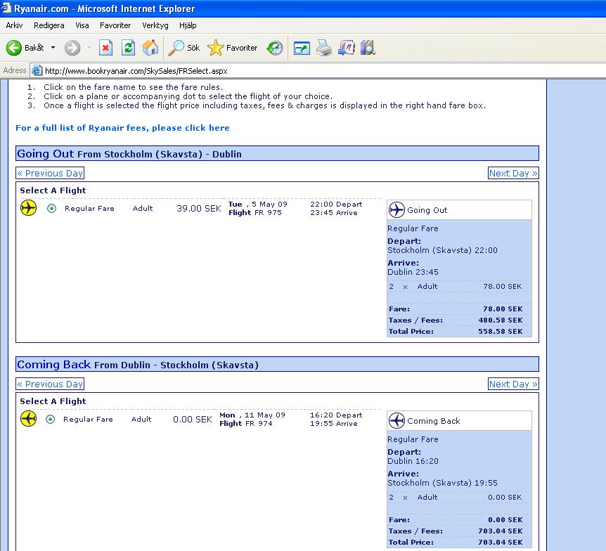Click Previous Day for Going Out
The width and height of the screenshot is (606, 551).
click(x=50, y=173)
